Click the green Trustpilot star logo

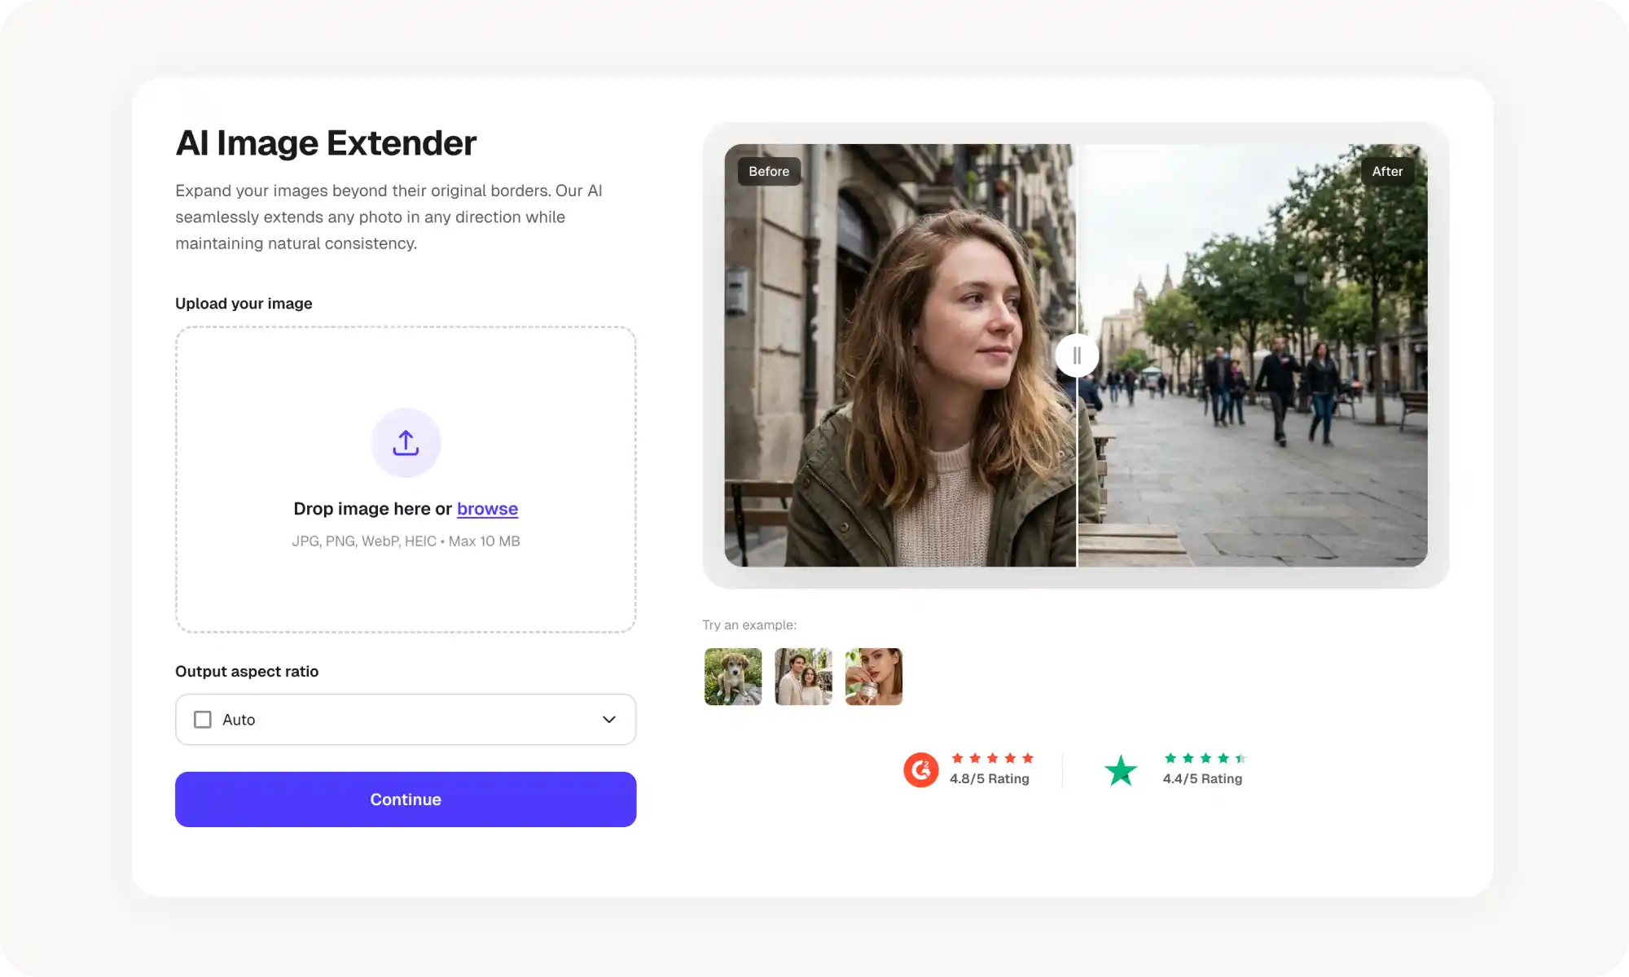coord(1121,770)
